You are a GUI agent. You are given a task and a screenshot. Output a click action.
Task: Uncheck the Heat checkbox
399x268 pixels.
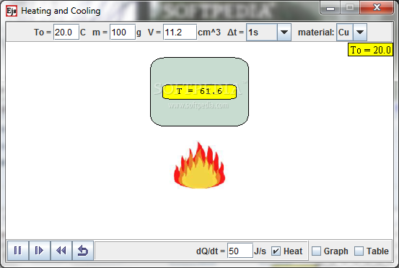coord(276,251)
